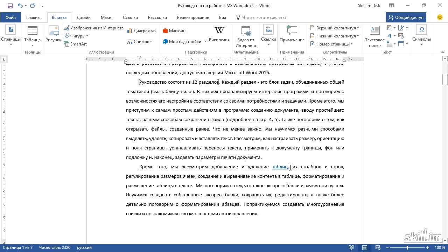Click the zoom slider handle

tap(407, 248)
